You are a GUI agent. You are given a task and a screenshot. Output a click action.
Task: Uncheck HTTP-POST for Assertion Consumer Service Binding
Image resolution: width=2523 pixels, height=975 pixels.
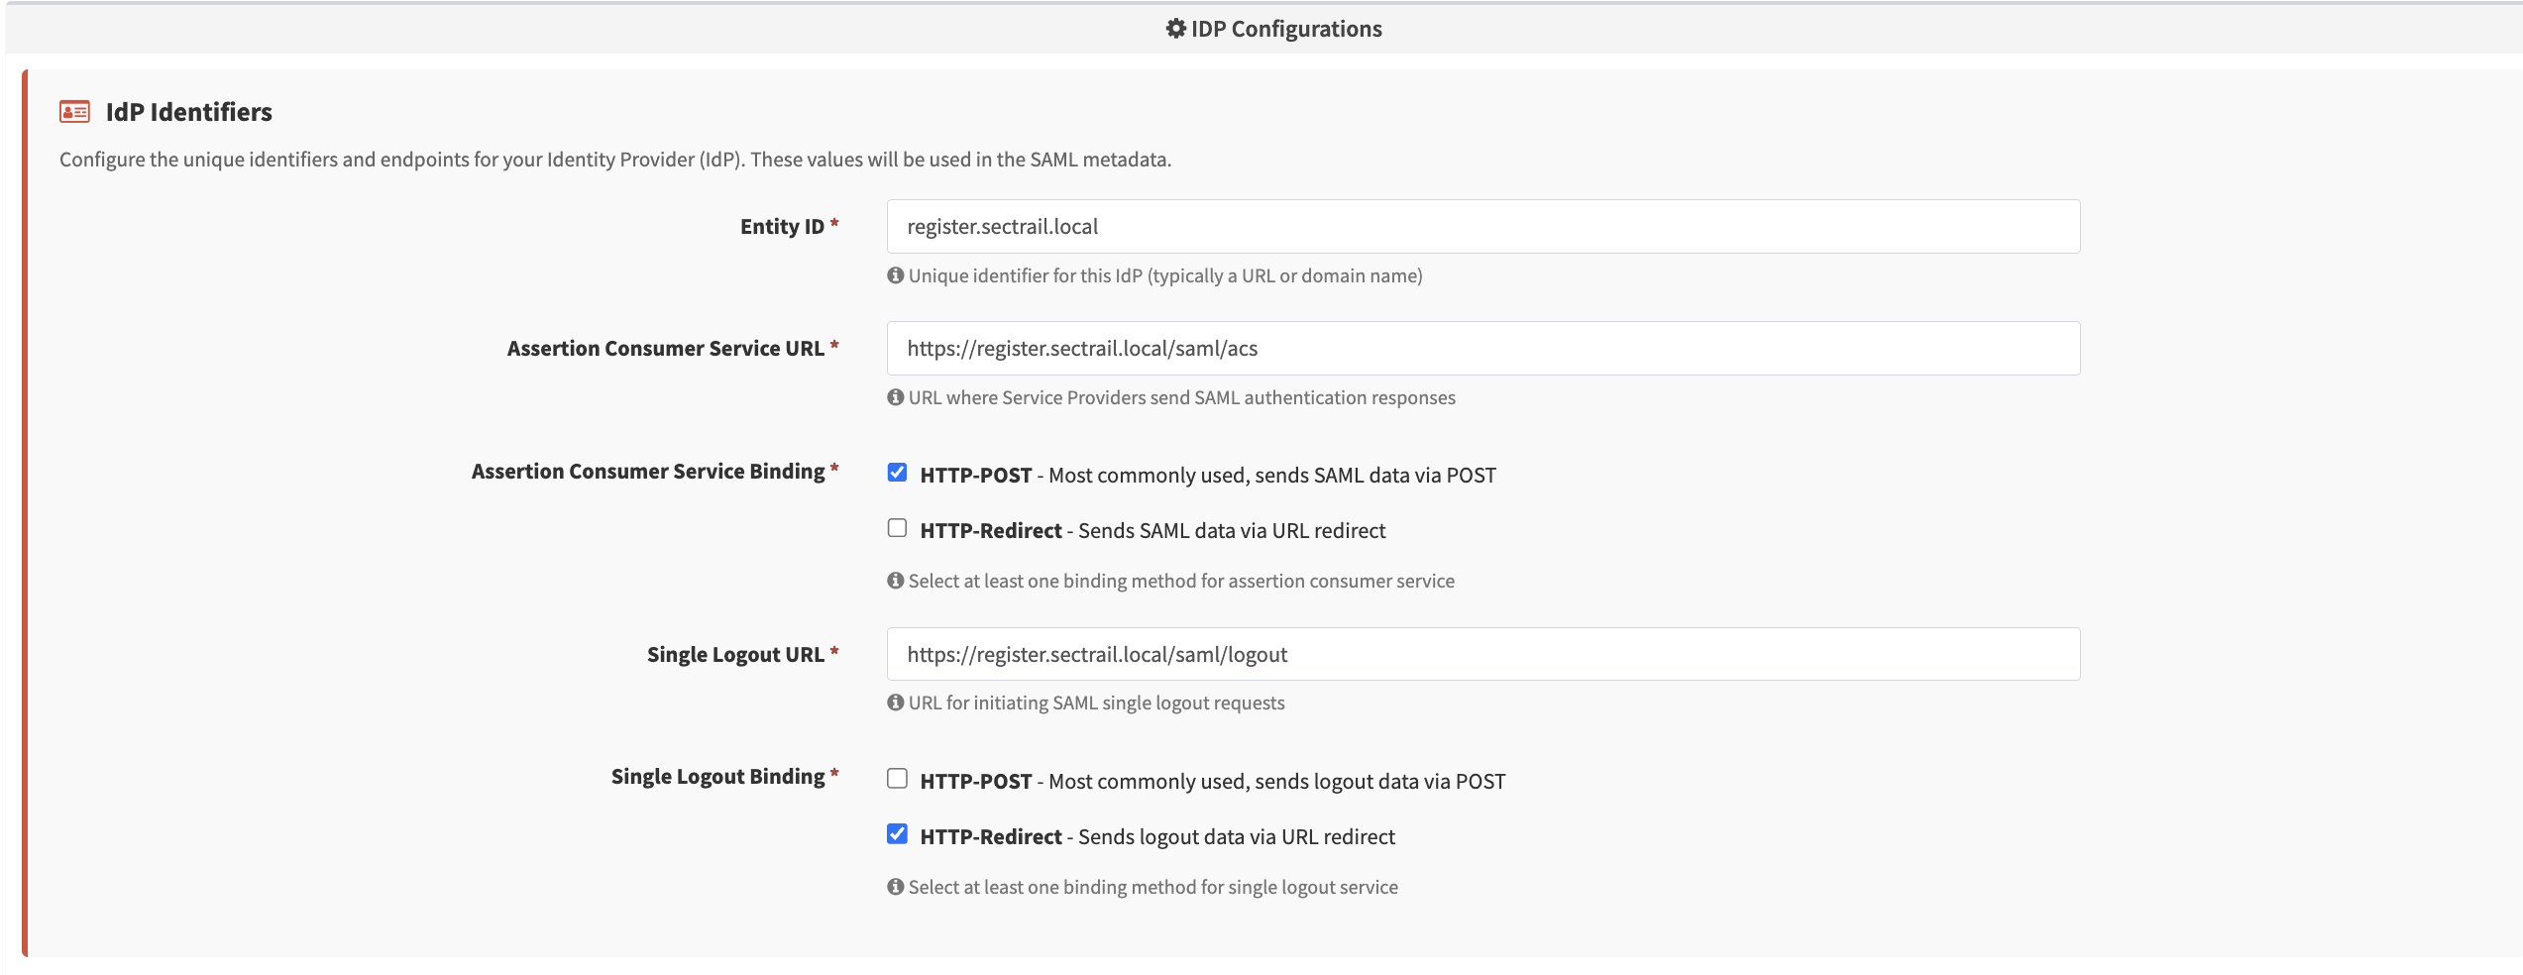pyautogui.click(x=897, y=473)
